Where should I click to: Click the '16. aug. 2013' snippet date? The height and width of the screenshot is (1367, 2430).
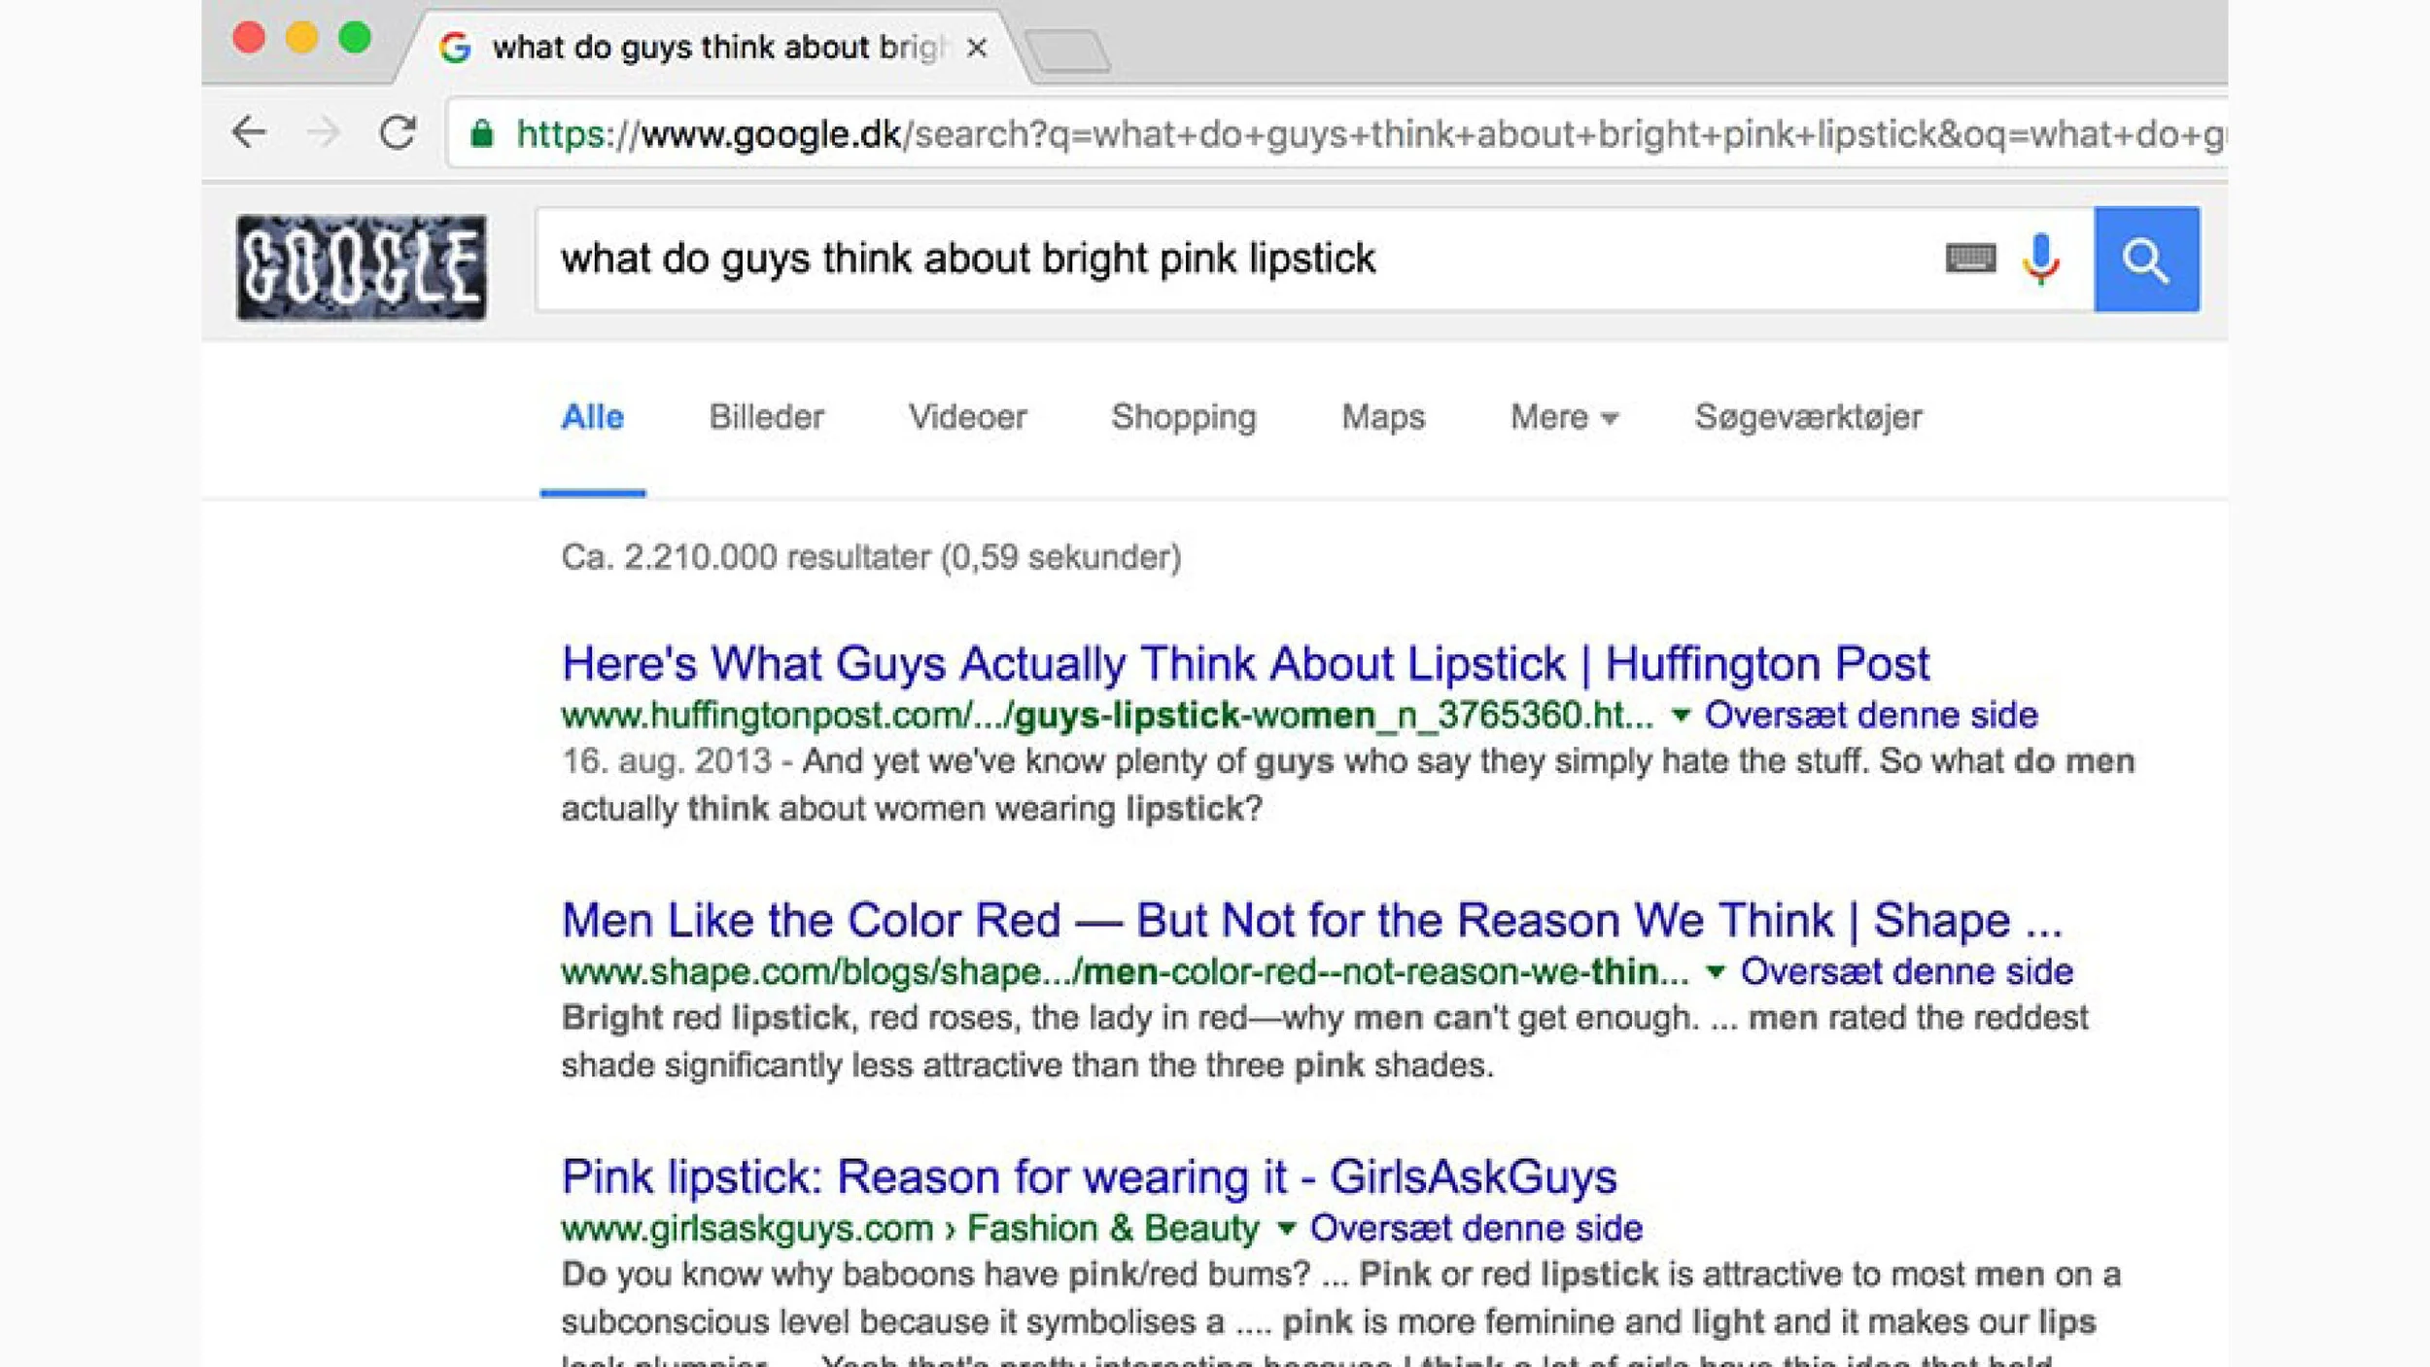coord(666,761)
